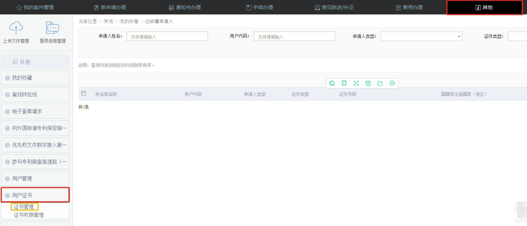
Task: Open table settings gear icon
Action: point(392,83)
